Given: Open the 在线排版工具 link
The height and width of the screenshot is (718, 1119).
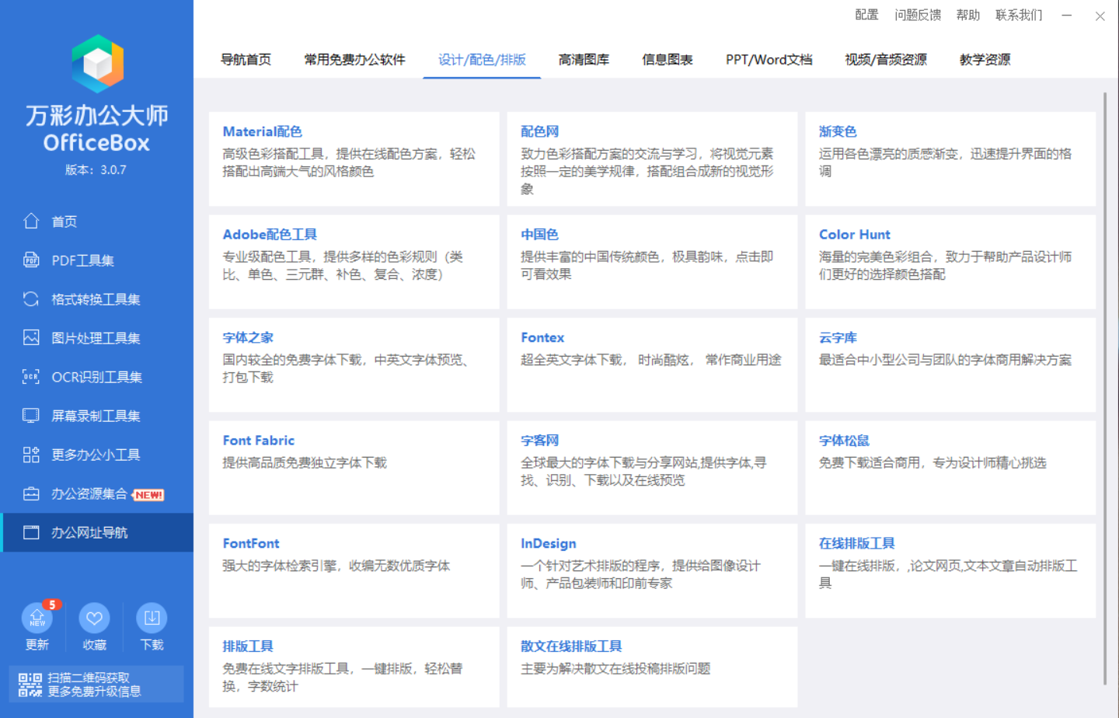Looking at the screenshot, I should coord(856,543).
